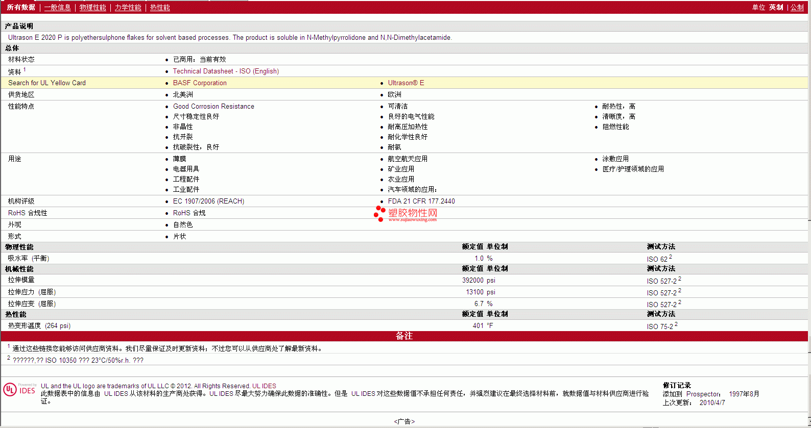Screen dimensions: 811x428
Task: Select the value 13100 psi
Action: click(x=481, y=292)
